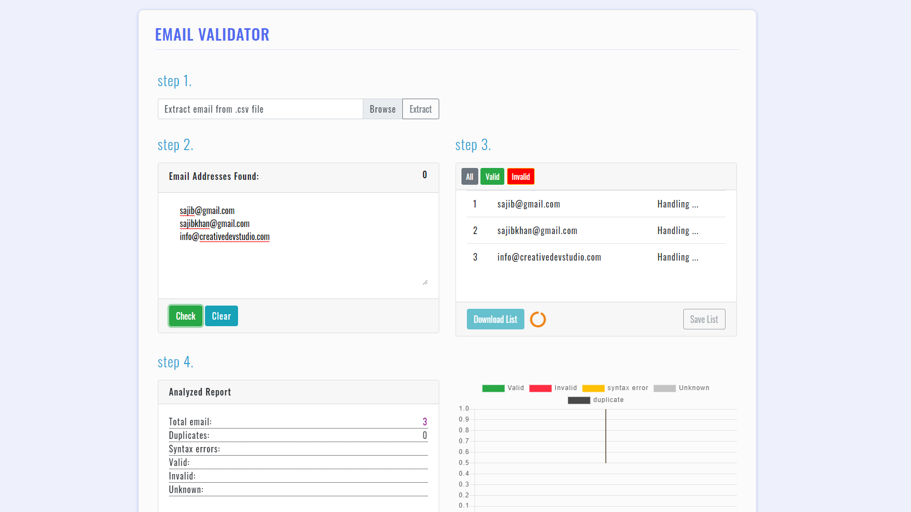Viewport: 911px width, 512px height.
Task: Select result row sajibkhan@gmail.com
Action: point(596,230)
